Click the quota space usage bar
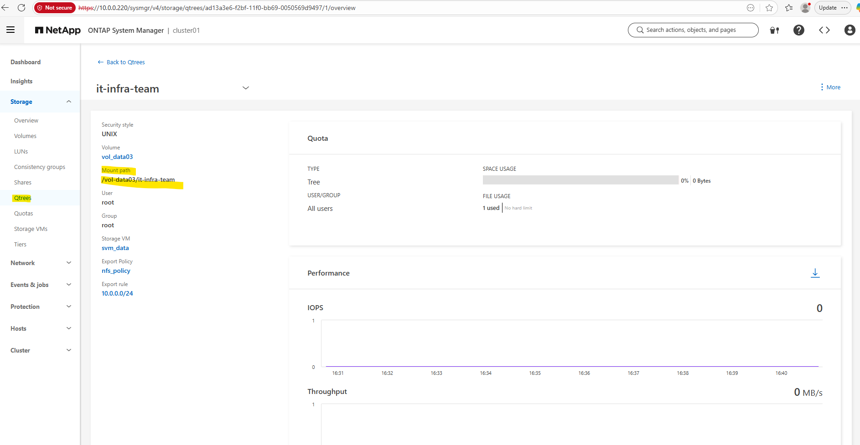Viewport: 860px width, 445px height. pyautogui.click(x=580, y=180)
